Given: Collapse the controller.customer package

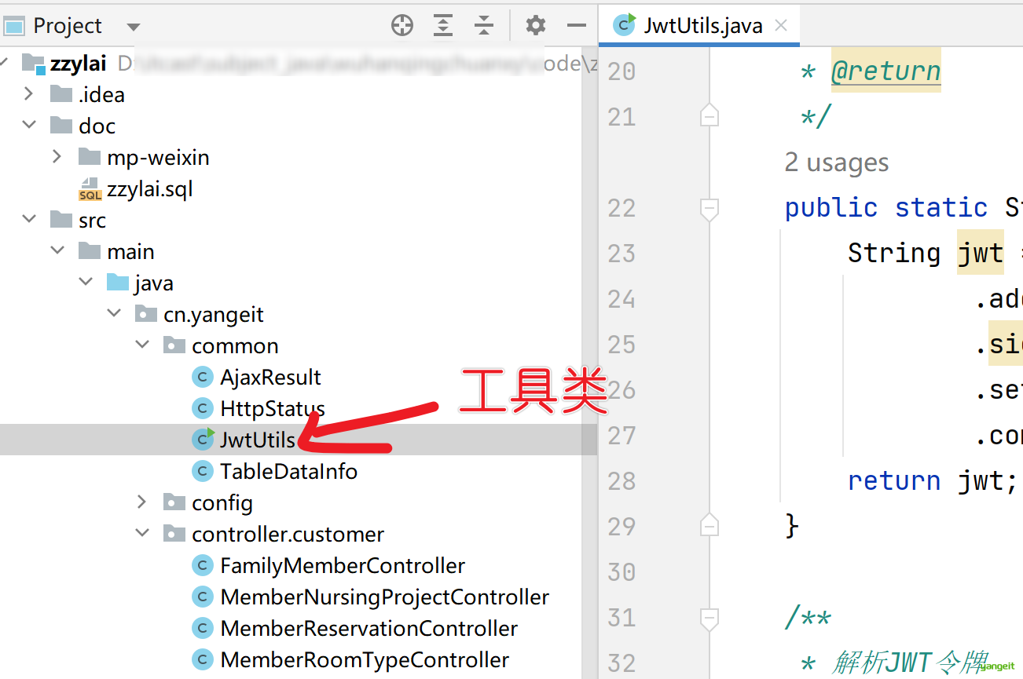Looking at the screenshot, I should [x=142, y=534].
